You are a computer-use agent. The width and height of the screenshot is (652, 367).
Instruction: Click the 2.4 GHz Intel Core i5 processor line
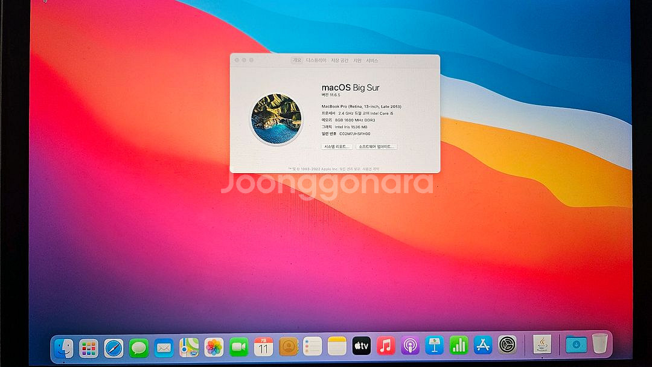(357, 113)
